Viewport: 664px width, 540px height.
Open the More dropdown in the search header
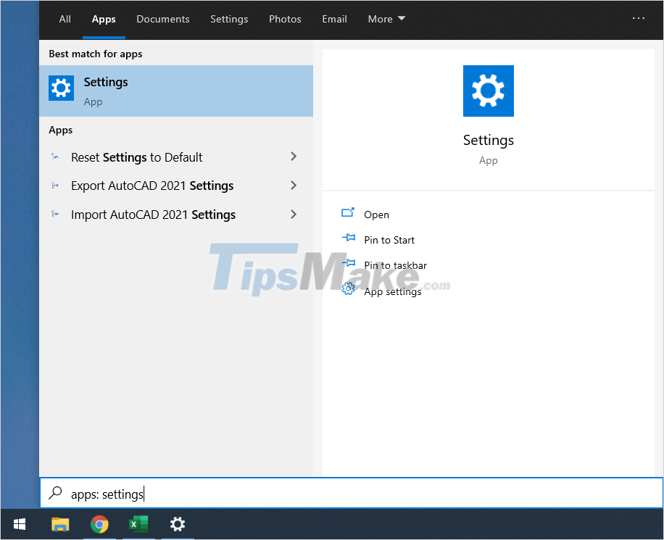pos(386,19)
